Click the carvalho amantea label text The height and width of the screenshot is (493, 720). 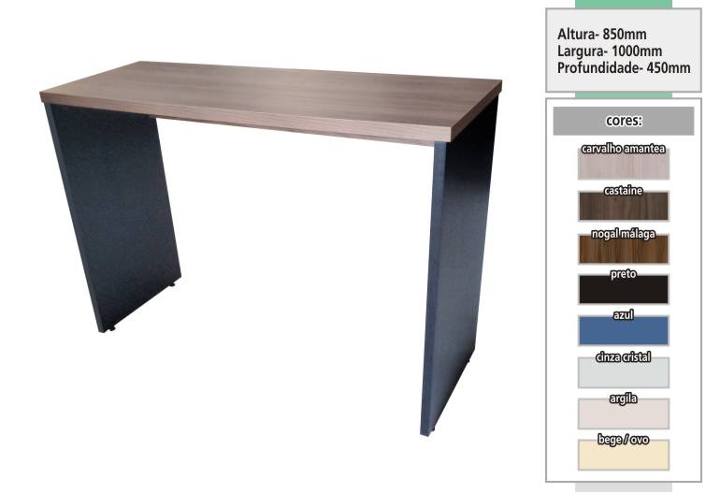coord(623,149)
